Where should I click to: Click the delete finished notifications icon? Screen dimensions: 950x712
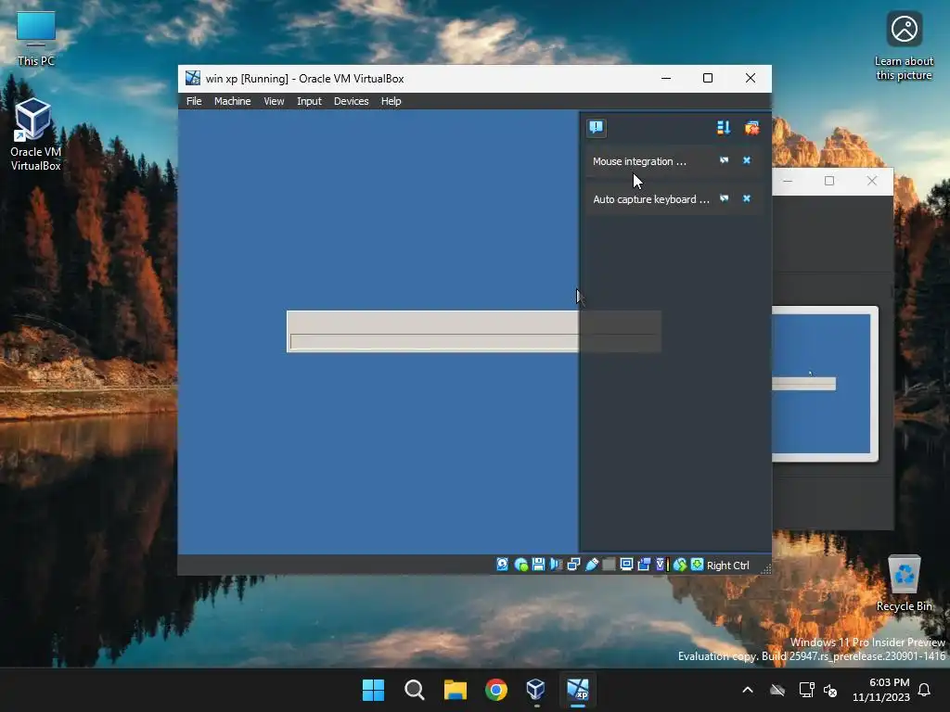pos(751,127)
